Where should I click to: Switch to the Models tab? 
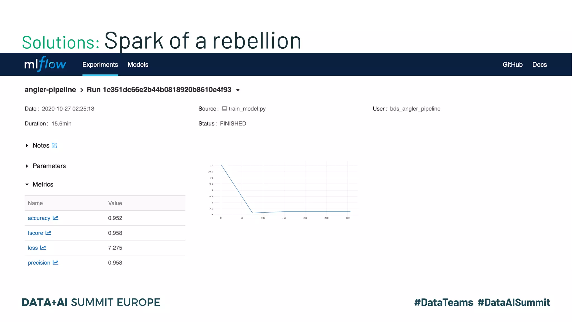[138, 65]
